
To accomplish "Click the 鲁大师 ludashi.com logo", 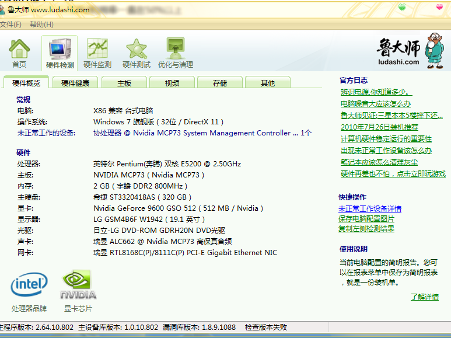I will click(x=411, y=51).
